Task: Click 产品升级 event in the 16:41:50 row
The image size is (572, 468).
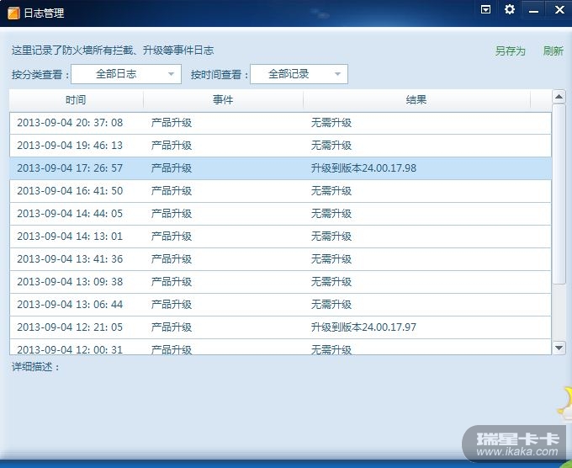Action: (172, 191)
